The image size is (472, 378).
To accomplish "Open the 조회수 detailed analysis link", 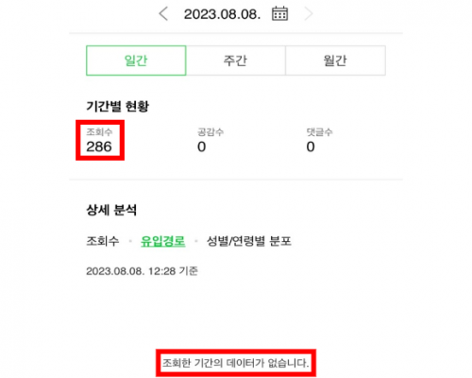I will (x=103, y=241).
